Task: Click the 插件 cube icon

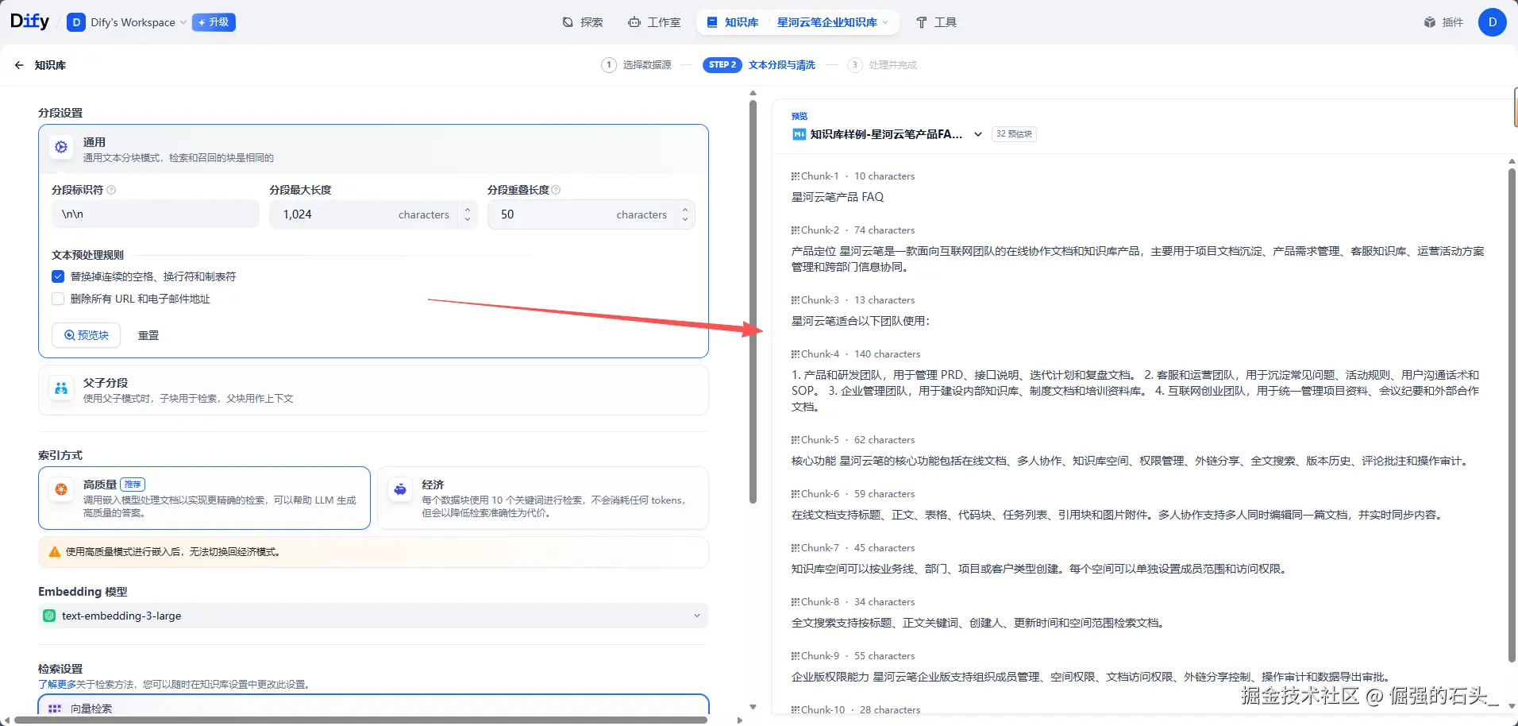Action: tap(1430, 22)
